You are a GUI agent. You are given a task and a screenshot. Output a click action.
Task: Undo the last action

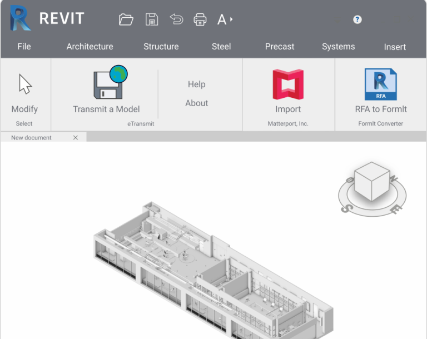click(176, 19)
